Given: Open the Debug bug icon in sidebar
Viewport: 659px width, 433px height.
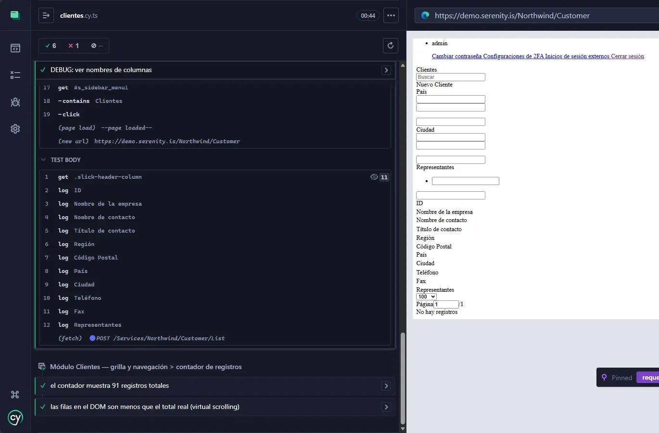Looking at the screenshot, I should tap(15, 102).
